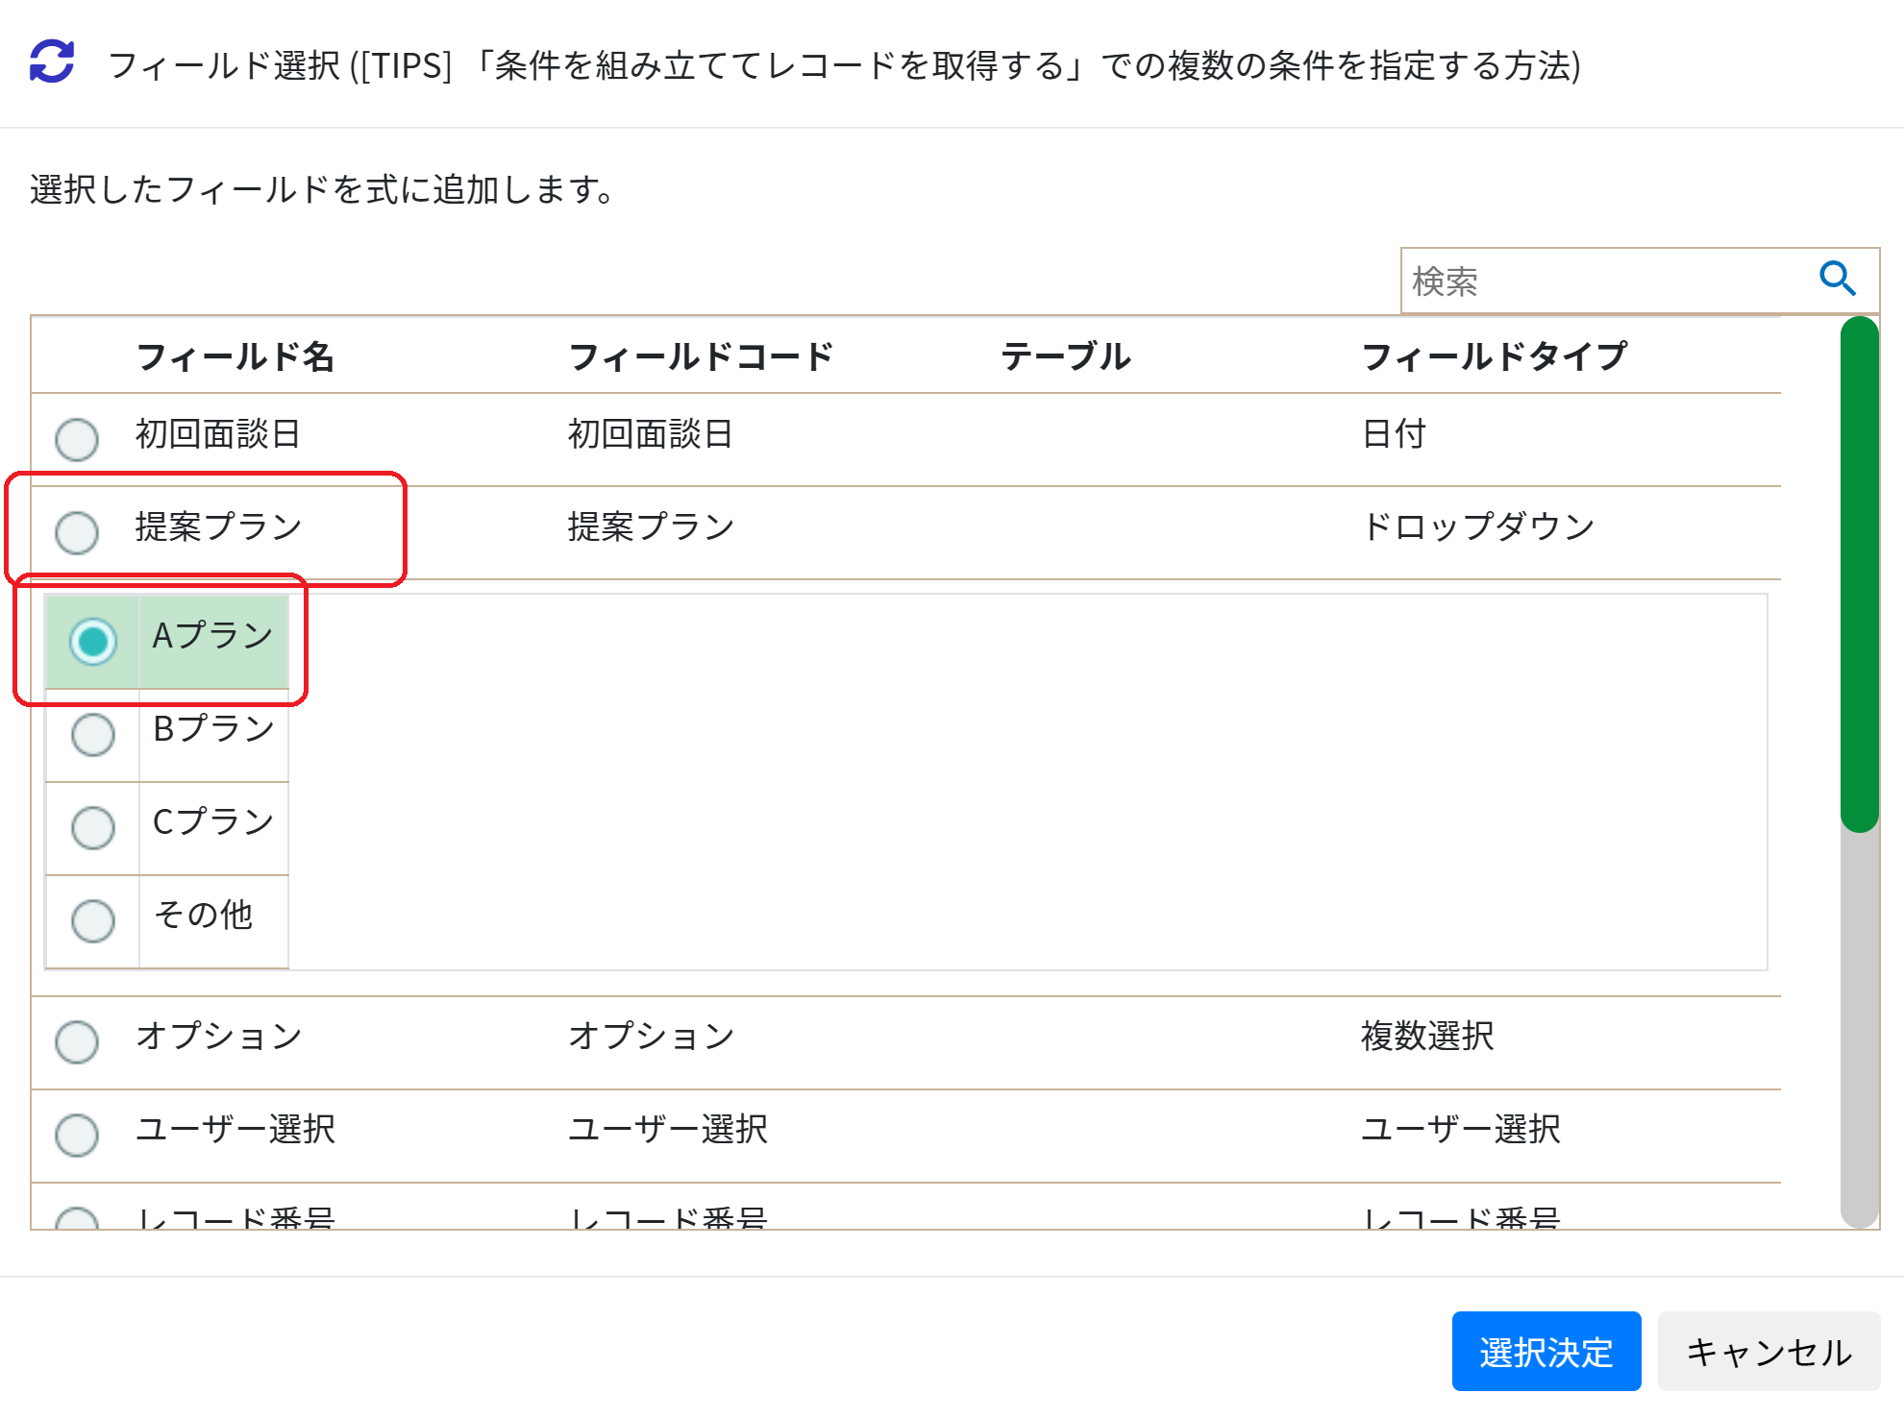Click the green vertical scrollbar thumb
This screenshot has height=1418, width=1904.
pos(1859,575)
